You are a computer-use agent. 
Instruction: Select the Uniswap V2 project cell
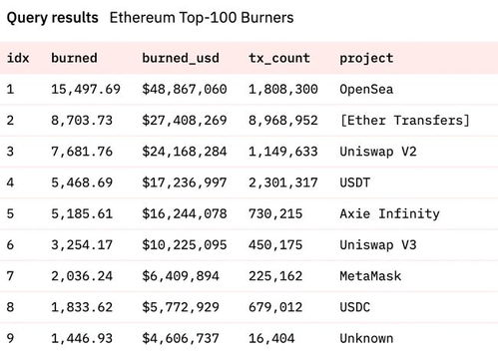click(378, 152)
